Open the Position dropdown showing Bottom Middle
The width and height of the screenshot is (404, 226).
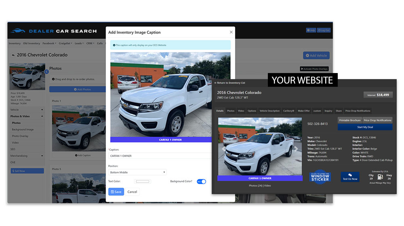[137, 172]
